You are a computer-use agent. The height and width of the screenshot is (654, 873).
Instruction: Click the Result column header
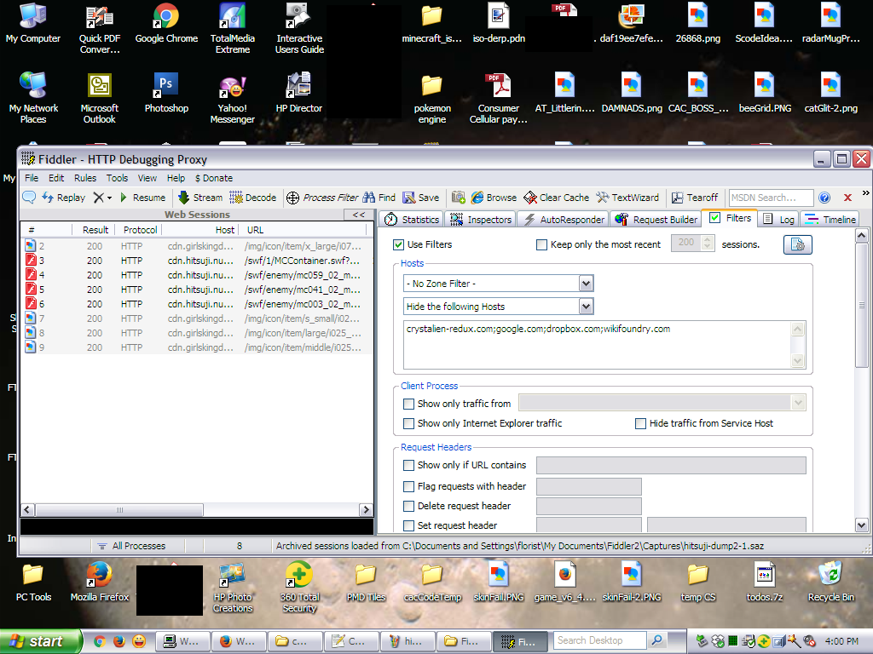(x=95, y=230)
